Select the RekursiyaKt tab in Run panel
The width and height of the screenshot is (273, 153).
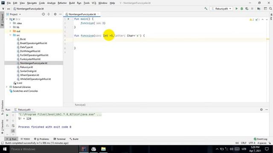click(24, 110)
